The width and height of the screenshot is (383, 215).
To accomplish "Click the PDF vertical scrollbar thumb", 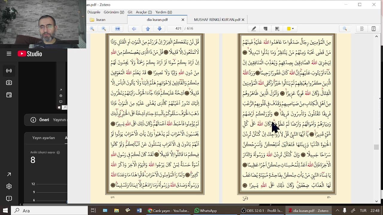I will pyautogui.click(x=376, y=147).
